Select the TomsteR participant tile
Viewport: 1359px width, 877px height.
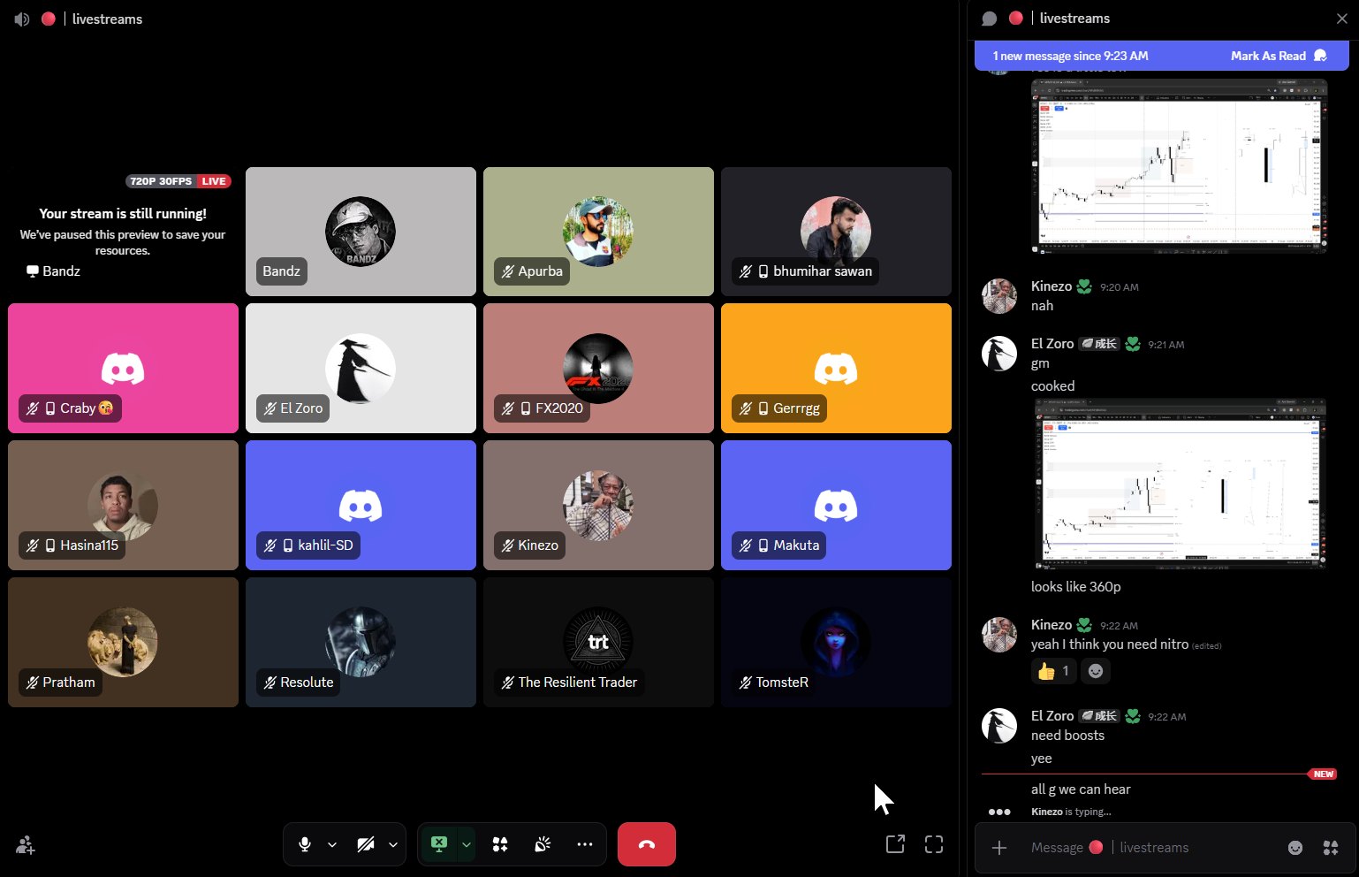pyautogui.click(x=836, y=642)
